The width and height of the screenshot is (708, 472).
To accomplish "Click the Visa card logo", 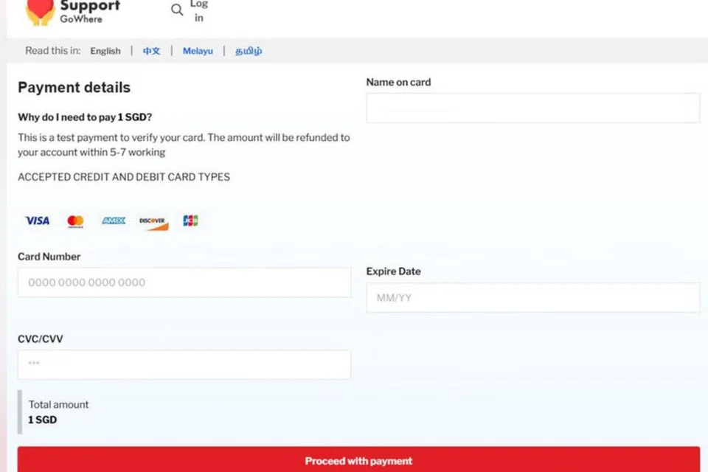I will 38,221.
